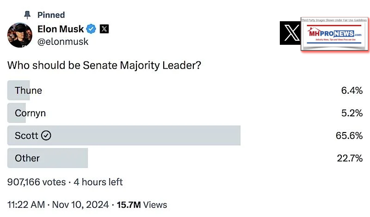Pick the Other poll option

coord(27,158)
